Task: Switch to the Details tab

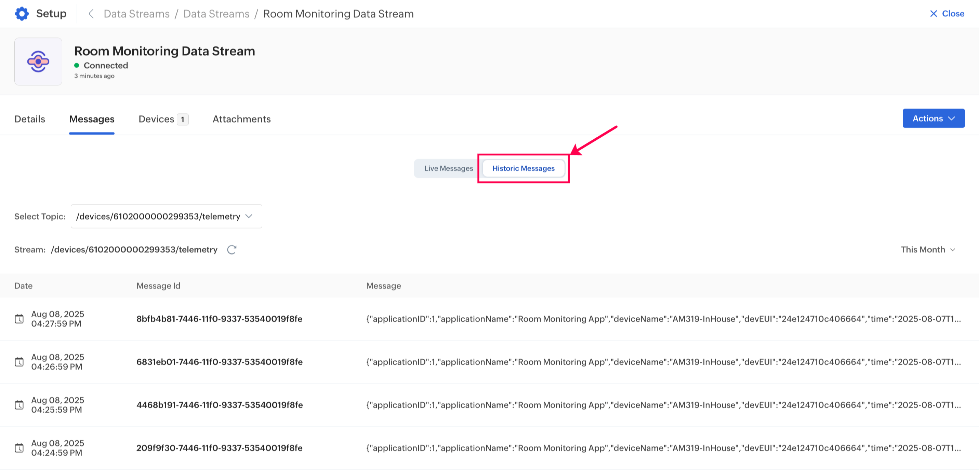Action: click(x=30, y=119)
